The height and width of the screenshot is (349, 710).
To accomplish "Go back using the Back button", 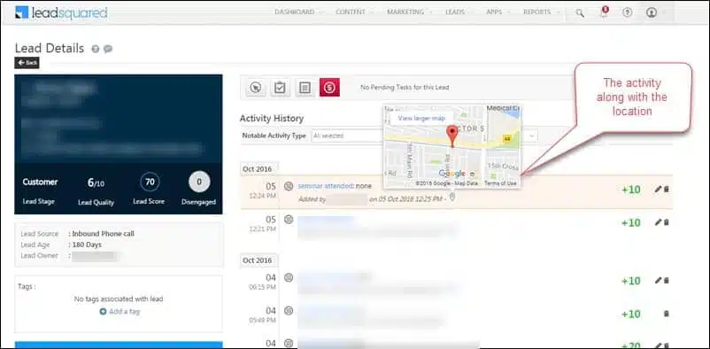I will point(27,63).
